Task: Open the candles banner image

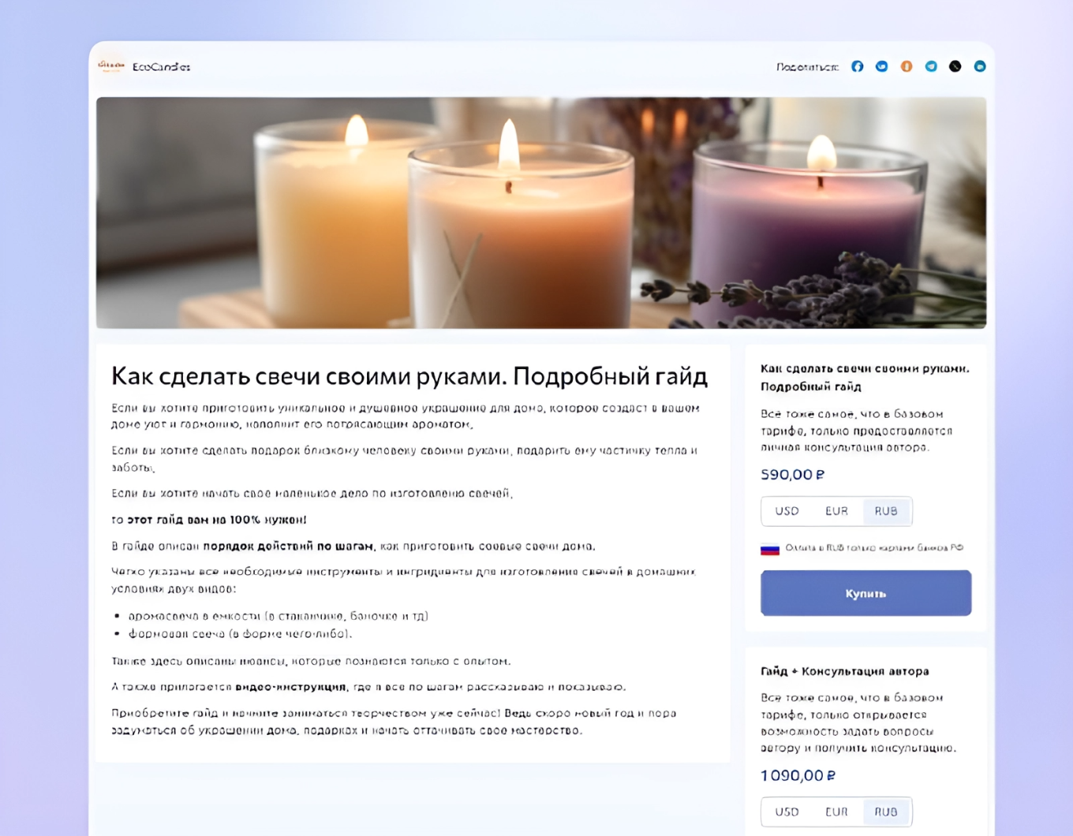Action: [x=541, y=213]
